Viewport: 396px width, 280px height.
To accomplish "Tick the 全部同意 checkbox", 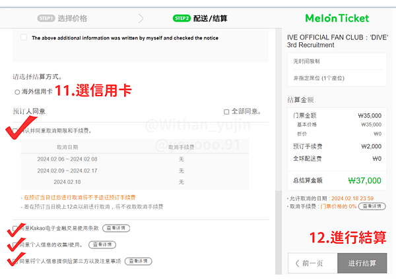I will pos(226,111).
